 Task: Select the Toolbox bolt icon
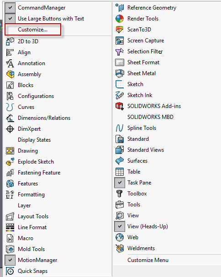pyautogui.click(x=120, y=194)
